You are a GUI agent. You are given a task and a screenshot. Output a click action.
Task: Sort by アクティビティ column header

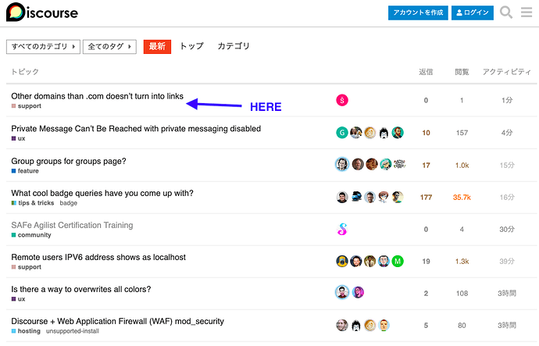click(507, 72)
